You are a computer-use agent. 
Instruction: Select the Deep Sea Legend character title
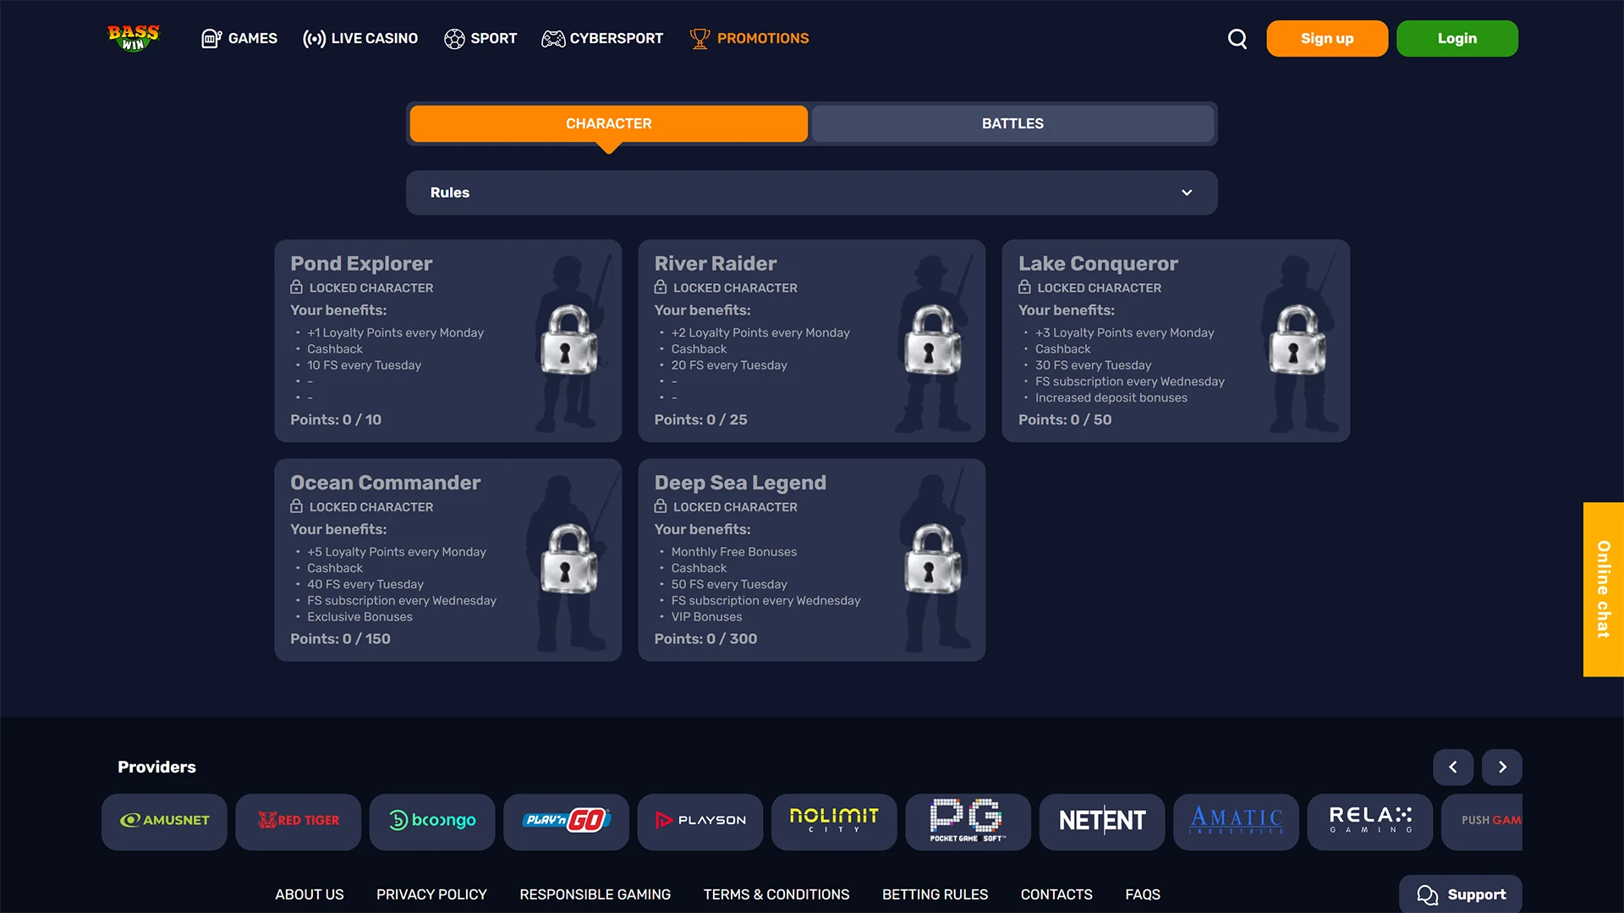[740, 483]
